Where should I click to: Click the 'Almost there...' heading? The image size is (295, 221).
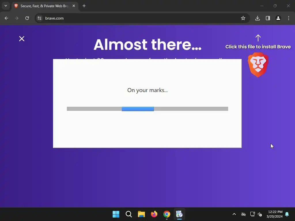coord(147,45)
